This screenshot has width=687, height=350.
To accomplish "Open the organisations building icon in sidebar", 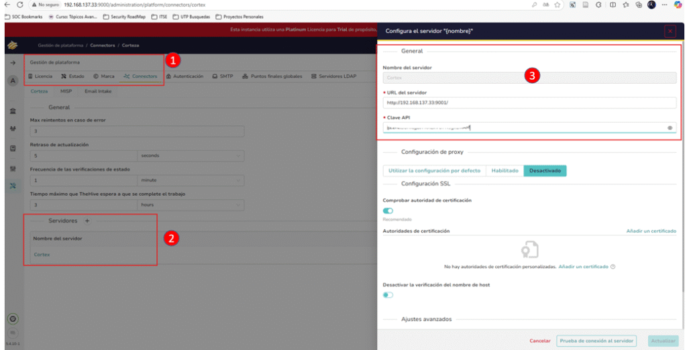I will click(13, 111).
